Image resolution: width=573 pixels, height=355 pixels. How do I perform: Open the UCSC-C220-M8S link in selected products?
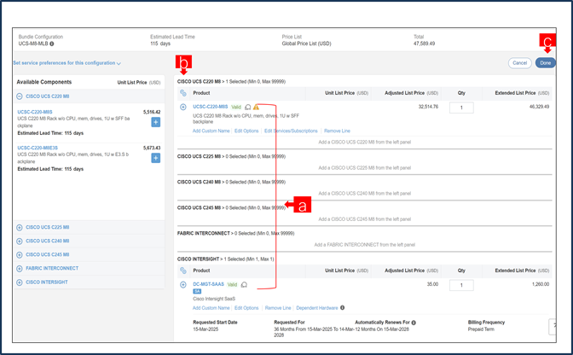click(x=210, y=107)
